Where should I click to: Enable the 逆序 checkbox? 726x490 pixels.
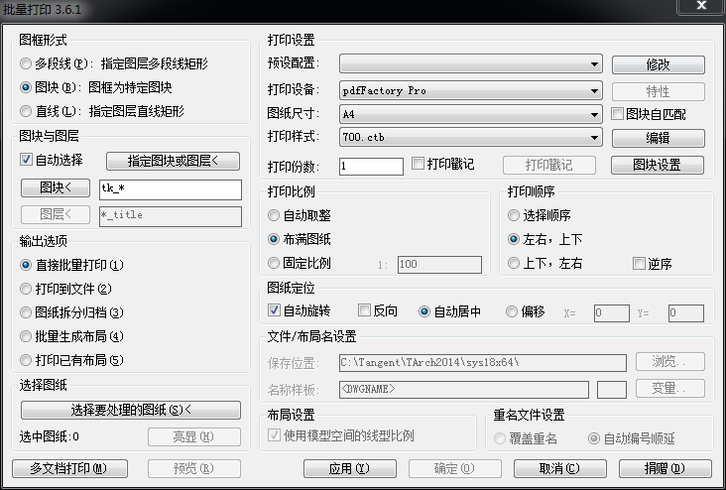pos(639,264)
